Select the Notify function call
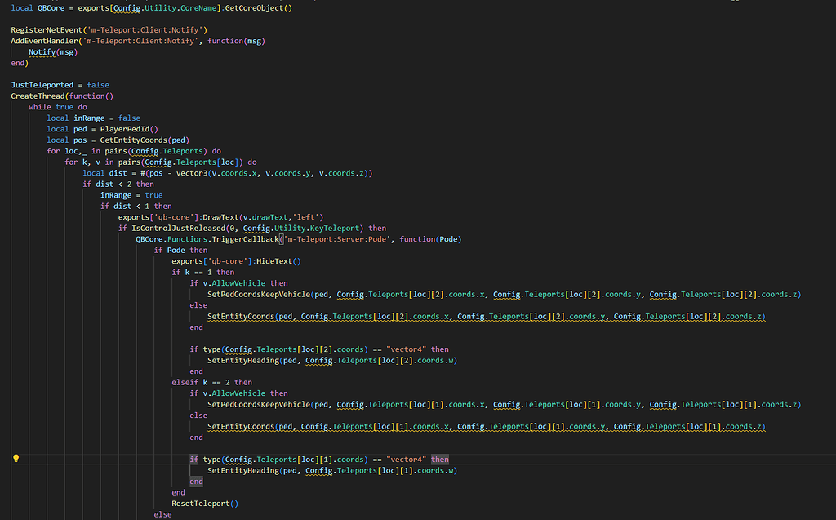Image resolution: width=836 pixels, height=520 pixels. 42,51
